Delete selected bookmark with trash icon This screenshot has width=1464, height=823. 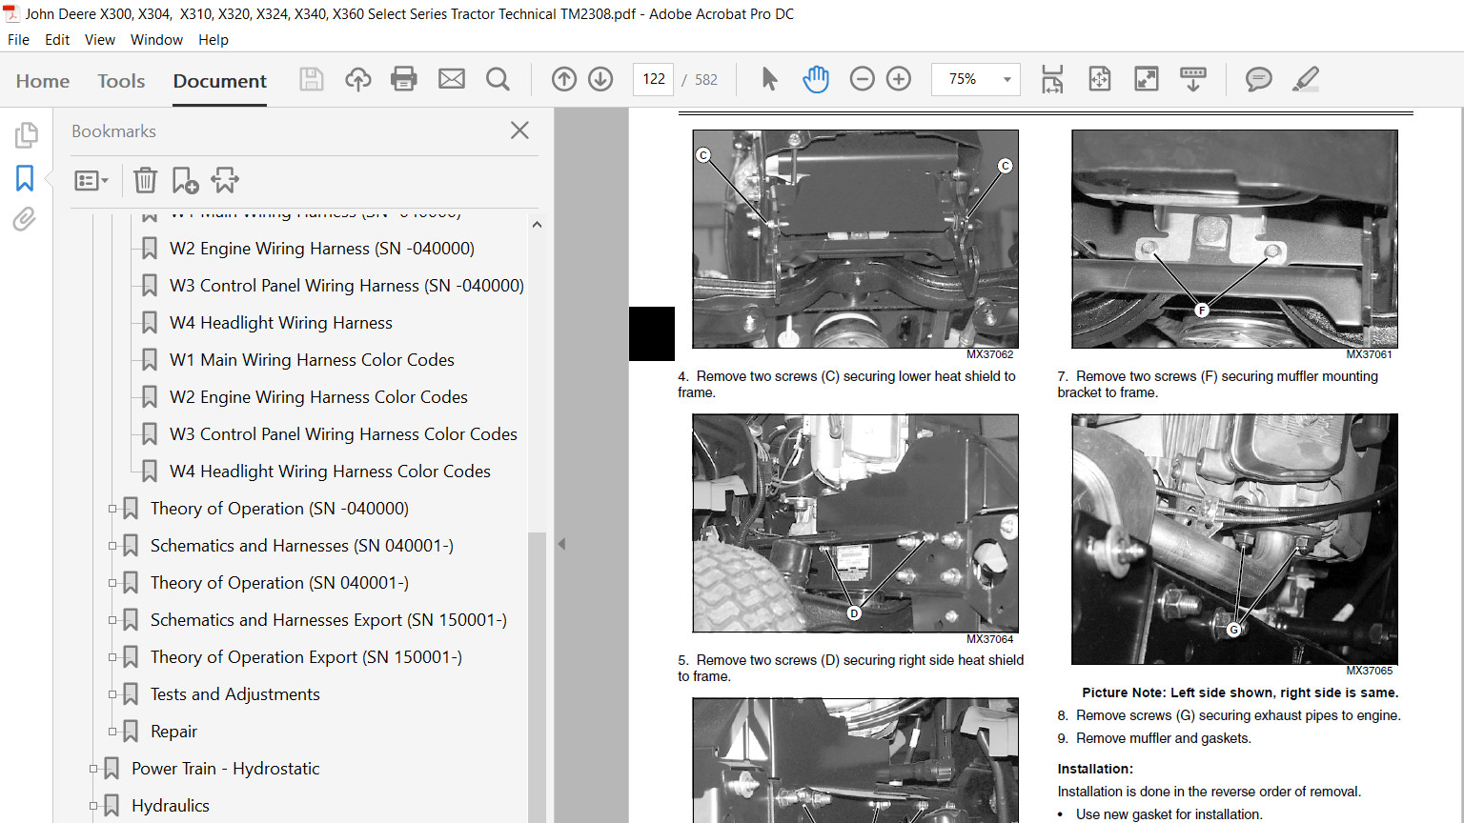(145, 180)
